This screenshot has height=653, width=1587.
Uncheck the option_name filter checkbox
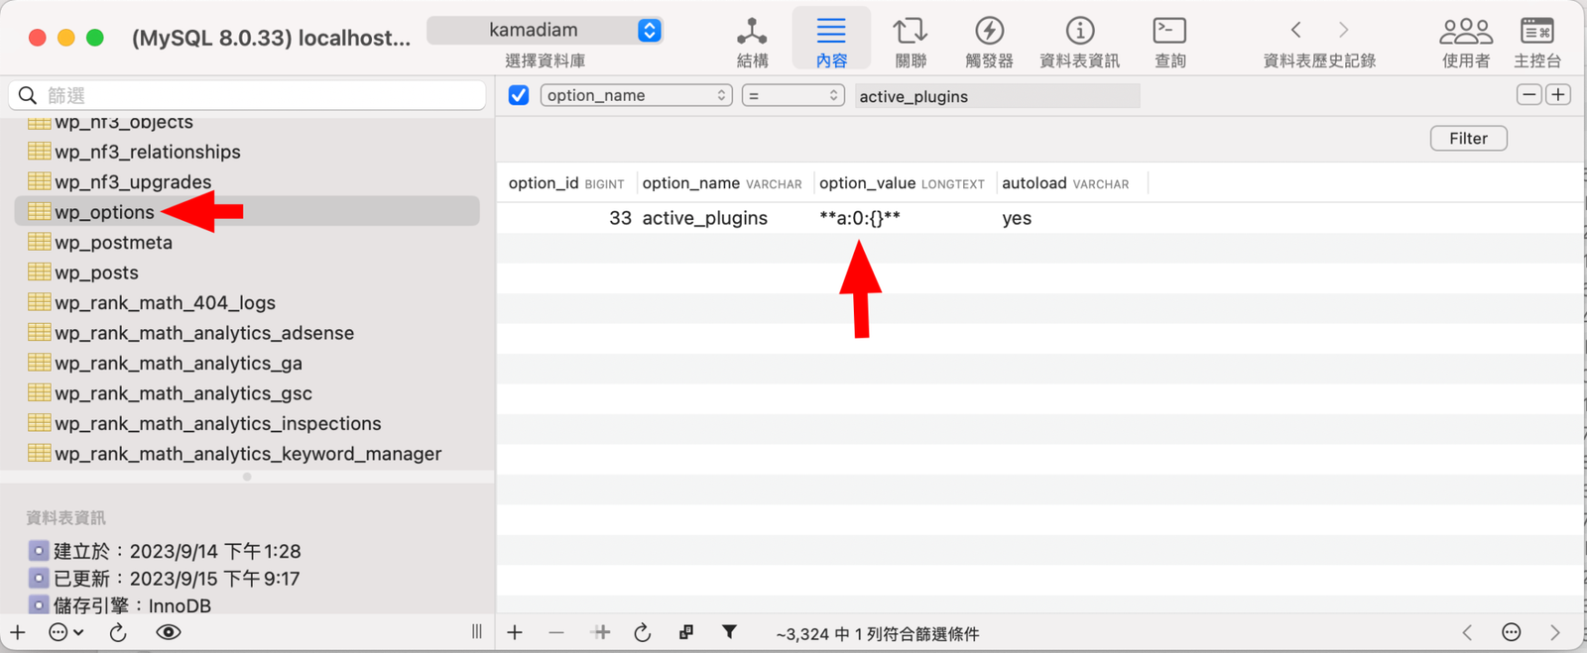coord(519,95)
